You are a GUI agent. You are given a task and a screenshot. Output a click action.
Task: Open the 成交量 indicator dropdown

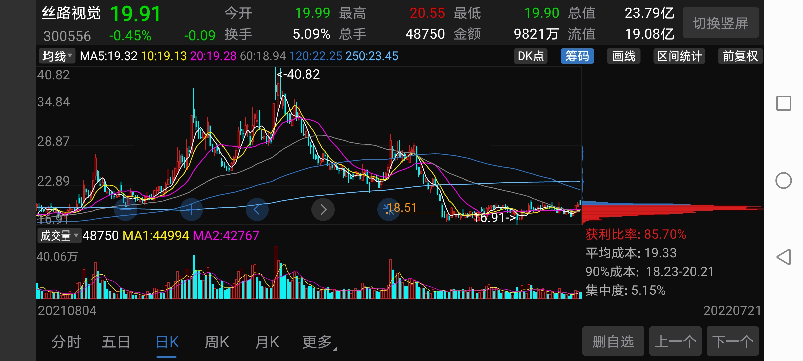(59, 236)
